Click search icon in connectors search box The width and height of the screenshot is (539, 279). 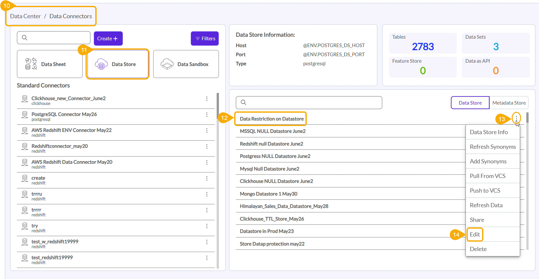click(25, 38)
